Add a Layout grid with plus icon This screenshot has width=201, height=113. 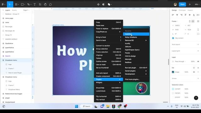[198, 51]
